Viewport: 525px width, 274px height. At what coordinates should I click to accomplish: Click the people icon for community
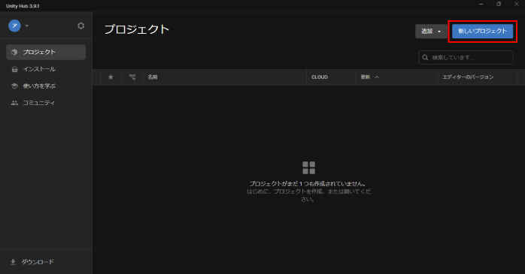coord(14,103)
